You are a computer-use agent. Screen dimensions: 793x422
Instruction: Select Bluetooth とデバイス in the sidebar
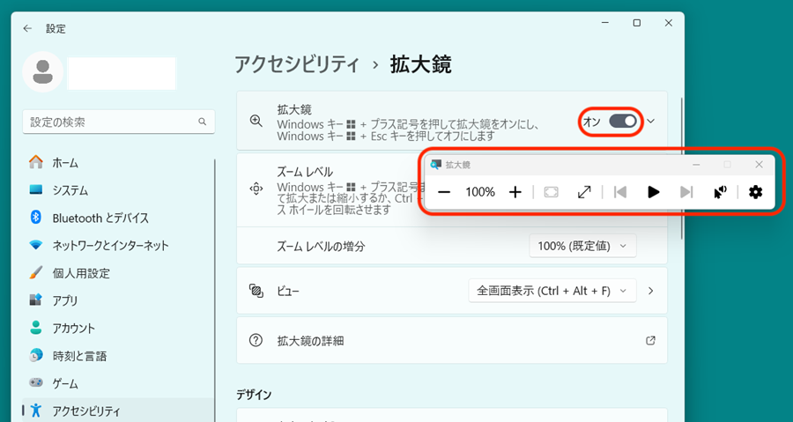100,218
